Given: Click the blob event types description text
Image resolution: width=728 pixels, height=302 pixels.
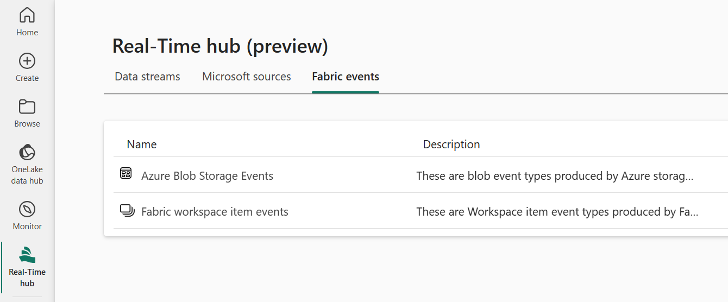Looking at the screenshot, I should pos(555,176).
